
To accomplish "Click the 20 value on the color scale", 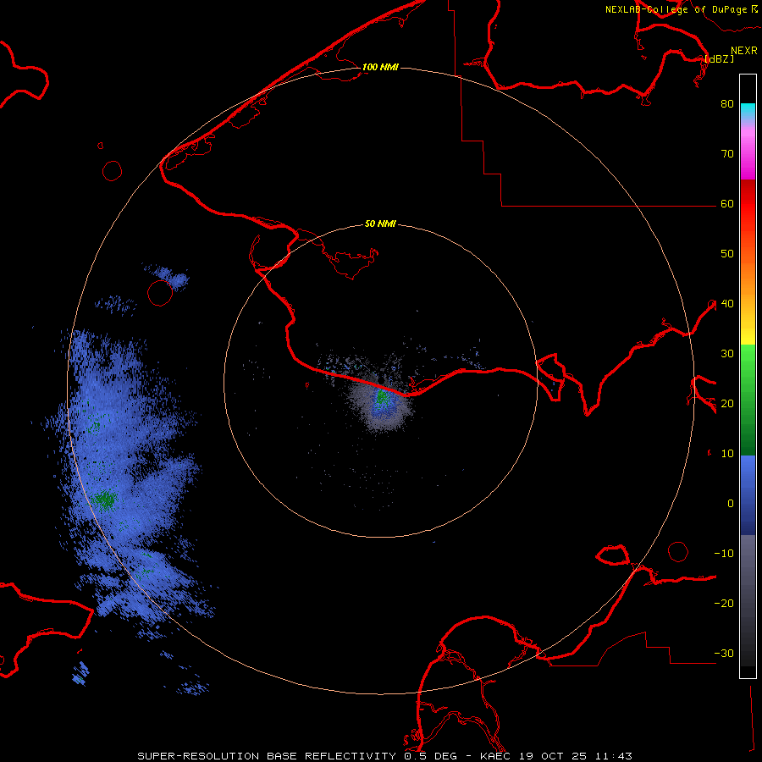I will (727, 404).
